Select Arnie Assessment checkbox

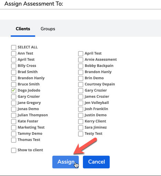[80, 60]
